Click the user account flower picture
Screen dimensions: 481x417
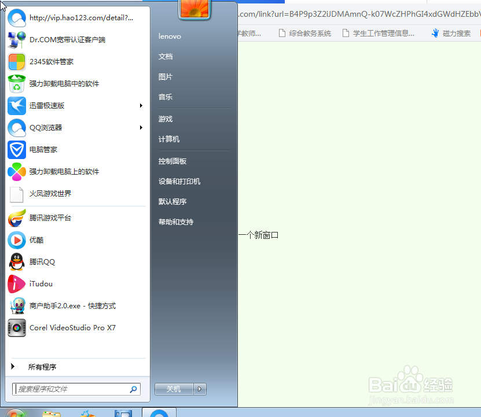194,9
